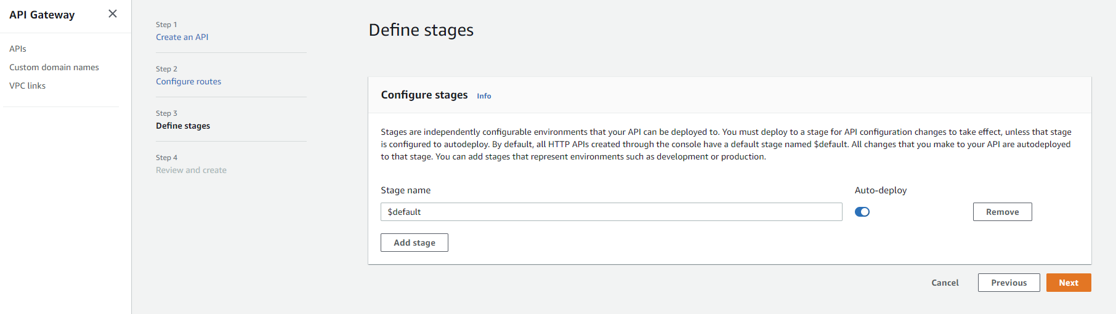This screenshot has height=314, width=1116.
Task: Cancel the API creation wizard
Action: click(x=945, y=283)
